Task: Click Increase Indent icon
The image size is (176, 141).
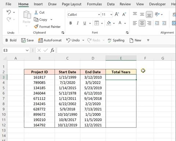Action: tap(164, 23)
